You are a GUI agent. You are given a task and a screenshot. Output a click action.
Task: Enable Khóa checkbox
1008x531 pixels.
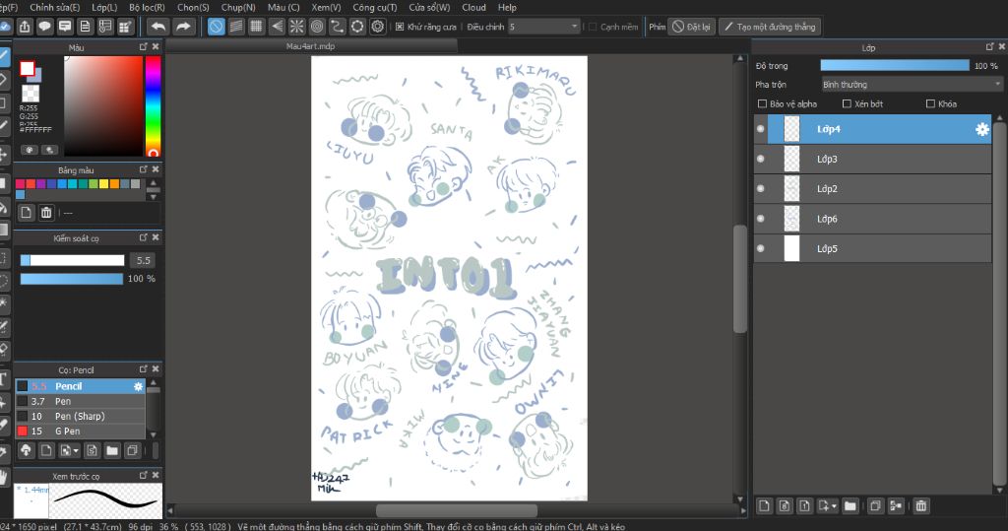tap(930, 103)
